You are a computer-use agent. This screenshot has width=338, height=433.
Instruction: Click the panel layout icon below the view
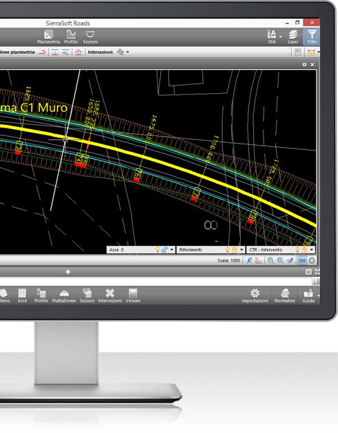click(308, 272)
